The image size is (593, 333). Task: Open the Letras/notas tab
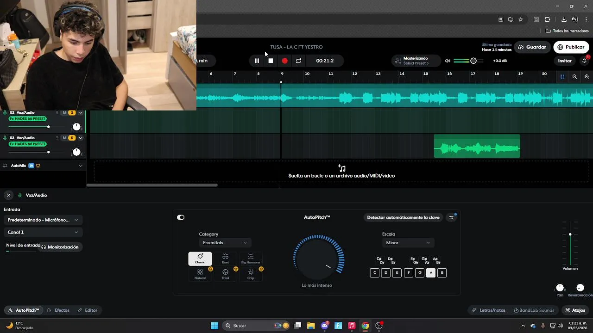489,310
